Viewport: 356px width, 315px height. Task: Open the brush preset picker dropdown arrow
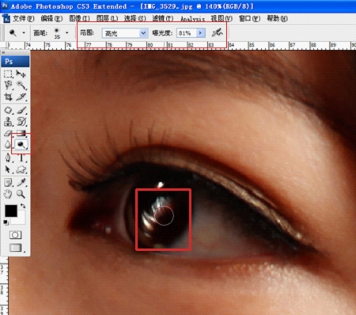[67, 32]
